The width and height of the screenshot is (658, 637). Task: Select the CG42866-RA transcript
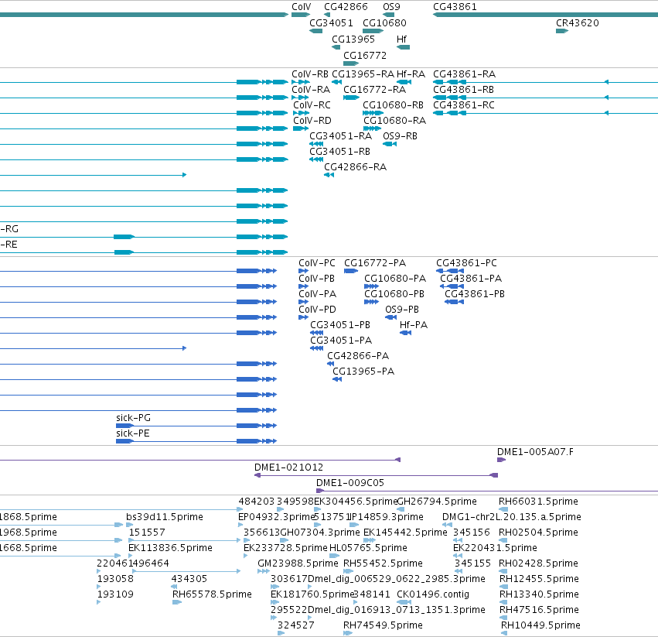click(329, 175)
